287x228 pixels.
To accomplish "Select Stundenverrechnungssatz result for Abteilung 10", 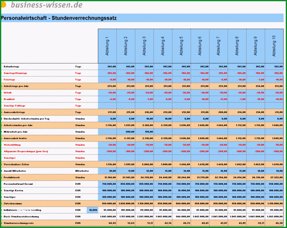I will pyautogui.click(x=274, y=223).
